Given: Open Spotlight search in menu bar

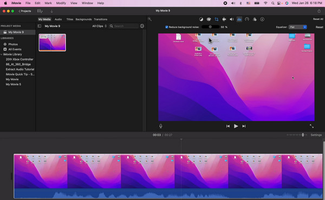Looking at the screenshot, I should point(273,3).
